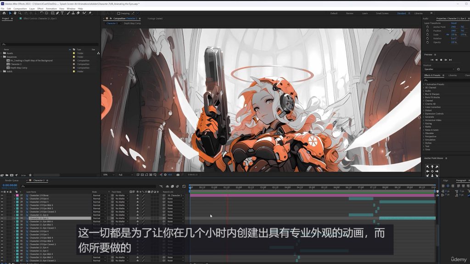
Task: Switch to the Libraries panel tab
Action: (x=453, y=75)
